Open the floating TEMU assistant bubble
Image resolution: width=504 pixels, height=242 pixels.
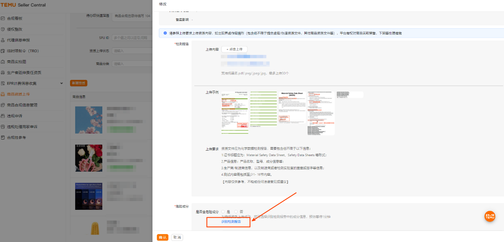490,216
